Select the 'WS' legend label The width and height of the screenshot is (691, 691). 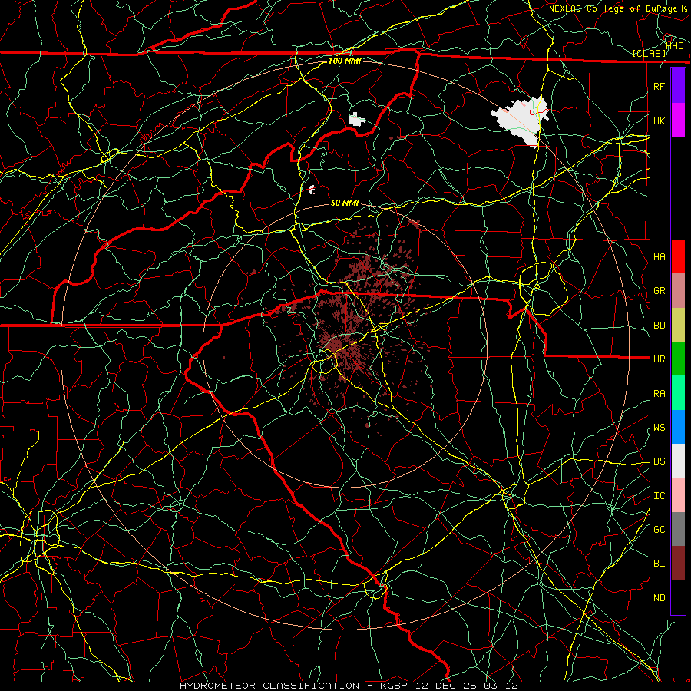pos(659,428)
